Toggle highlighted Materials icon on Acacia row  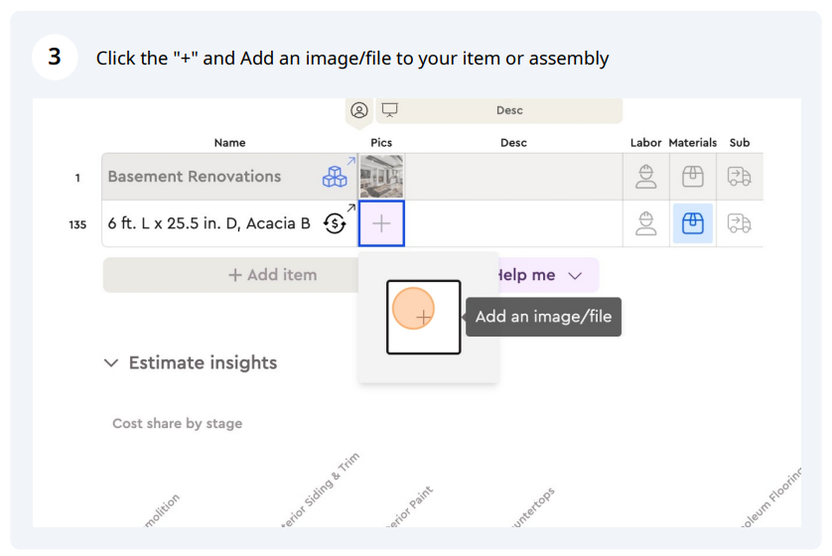click(692, 223)
